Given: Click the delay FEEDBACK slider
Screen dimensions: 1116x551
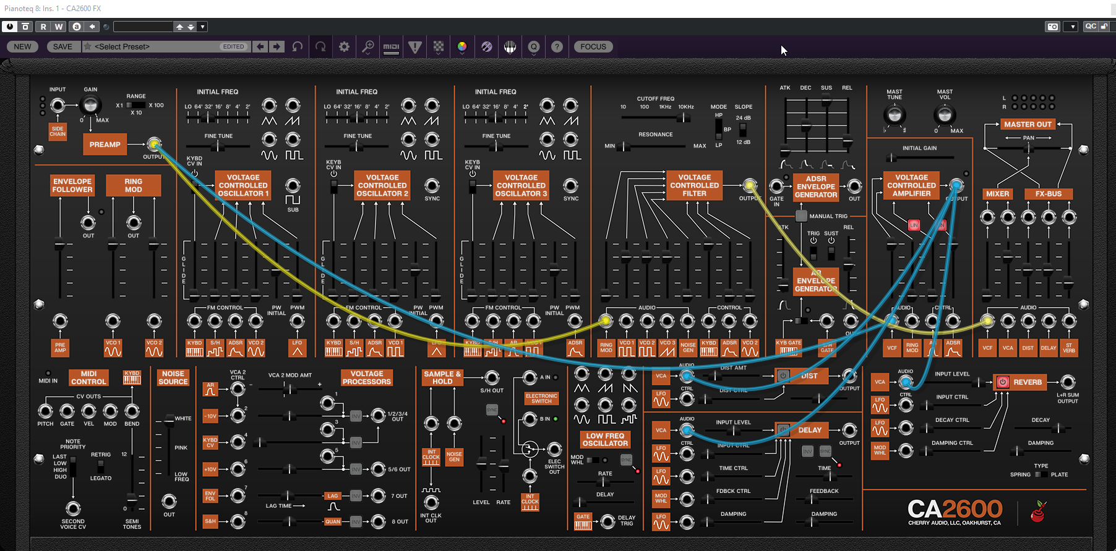Looking at the screenshot, I should (x=825, y=499).
